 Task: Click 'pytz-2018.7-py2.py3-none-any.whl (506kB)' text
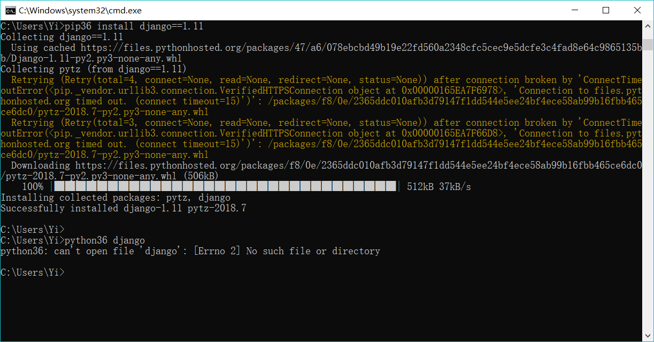coord(112,176)
